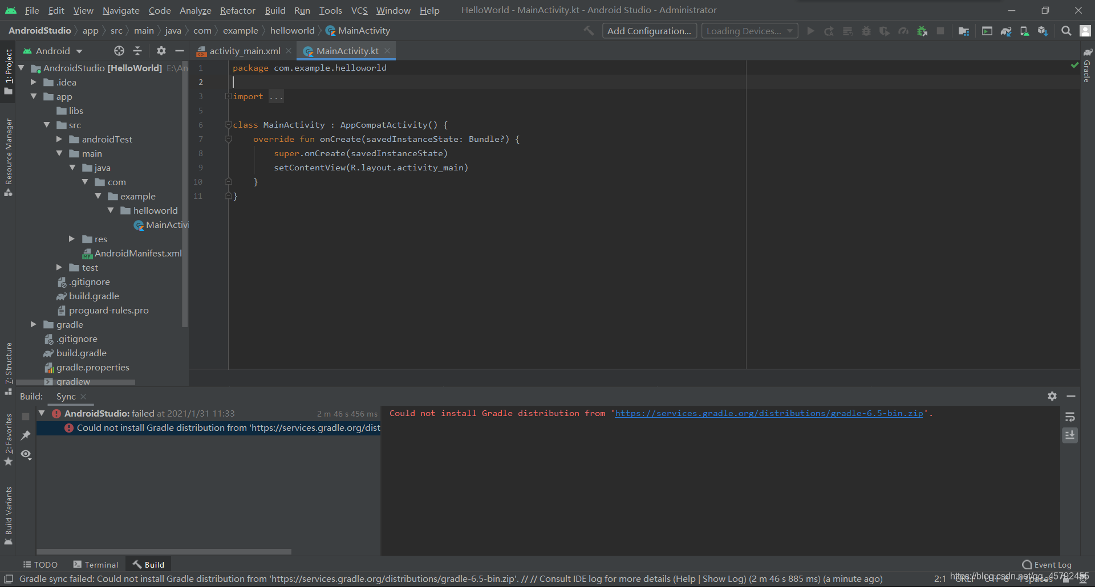This screenshot has height=587, width=1095.
Task: Open the gradle-6.5-bin.zip distribution link
Action: (x=769, y=413)
